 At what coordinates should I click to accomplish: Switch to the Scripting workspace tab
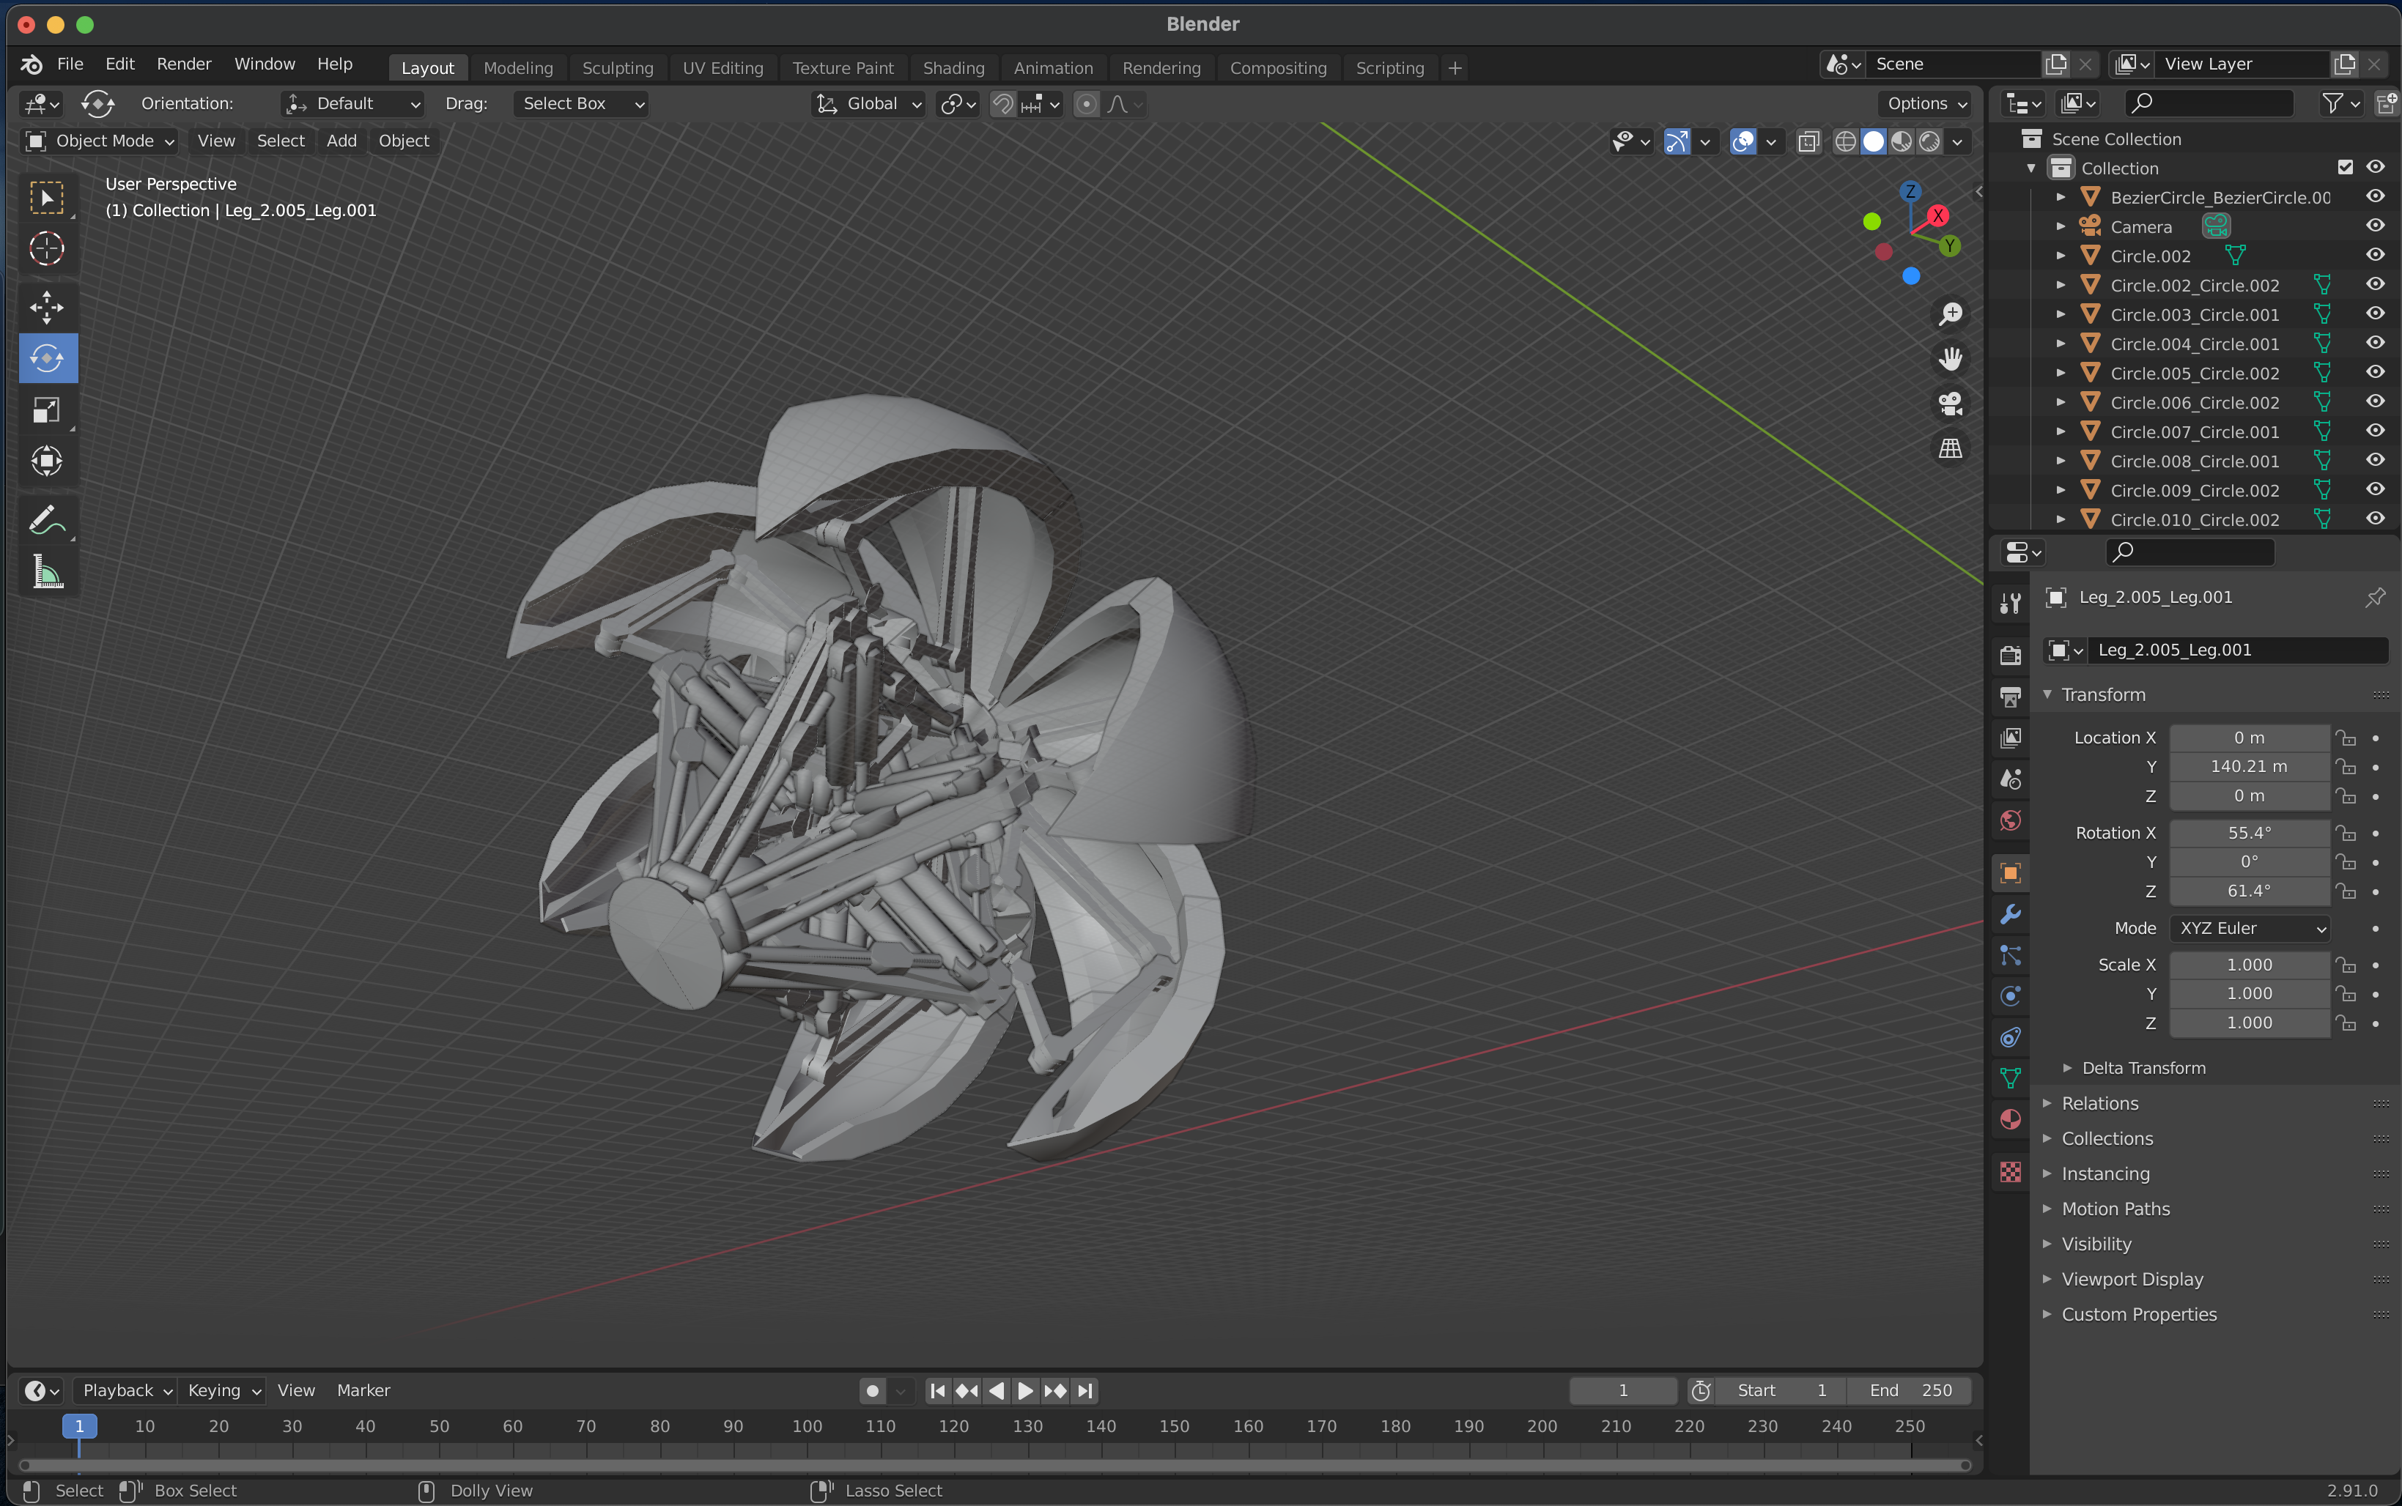(1390, 67)
